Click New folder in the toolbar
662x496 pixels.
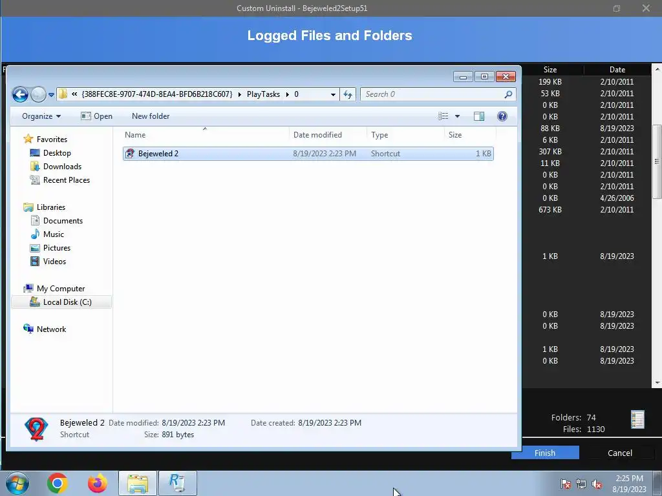tap(151, 116)
